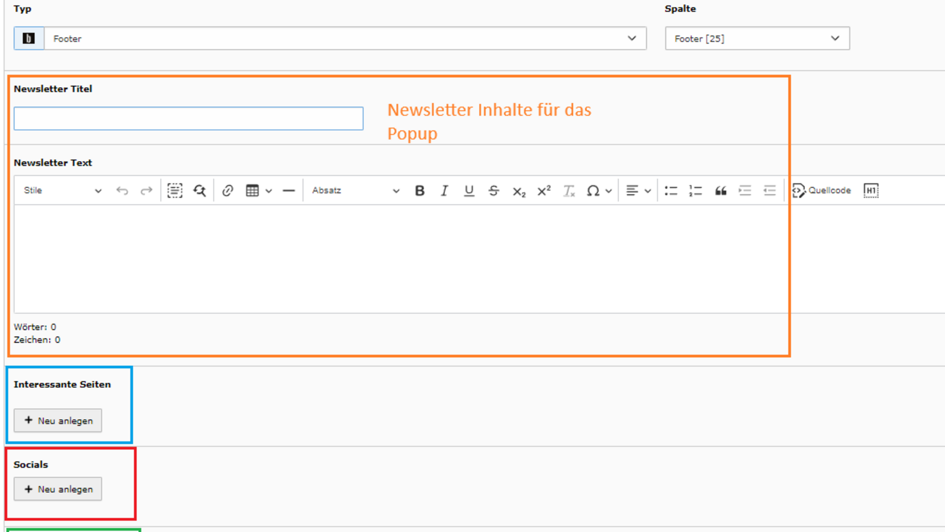Viewport: 945px width, 532px height.
Task: Click Neu anlegen under Interessante Seiten
Action: [x=58, y=421]
